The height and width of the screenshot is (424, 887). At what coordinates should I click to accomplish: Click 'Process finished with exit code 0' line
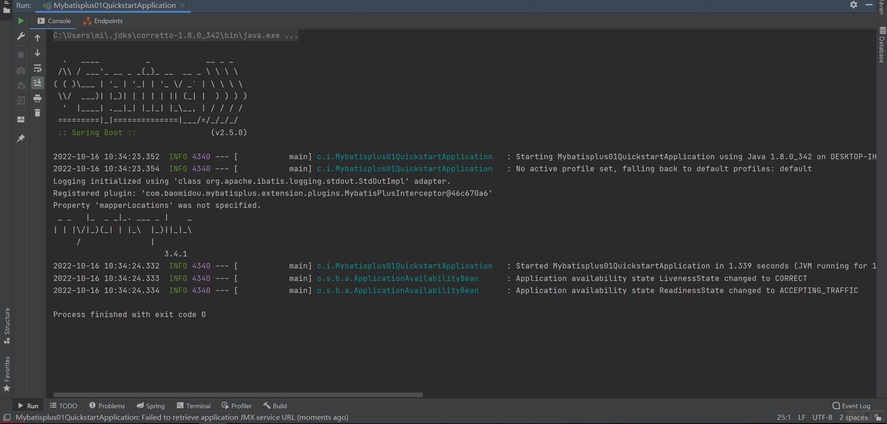pos(130,315)
